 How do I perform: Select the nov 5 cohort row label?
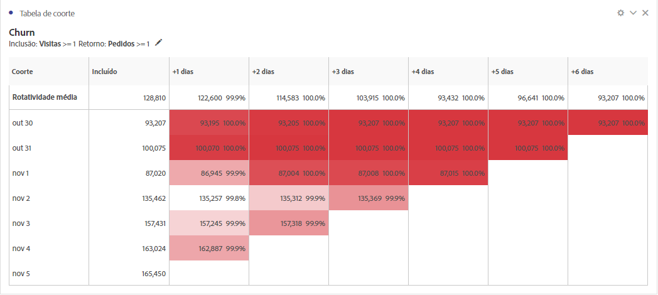pyautogui.click(x=21, y=274)
